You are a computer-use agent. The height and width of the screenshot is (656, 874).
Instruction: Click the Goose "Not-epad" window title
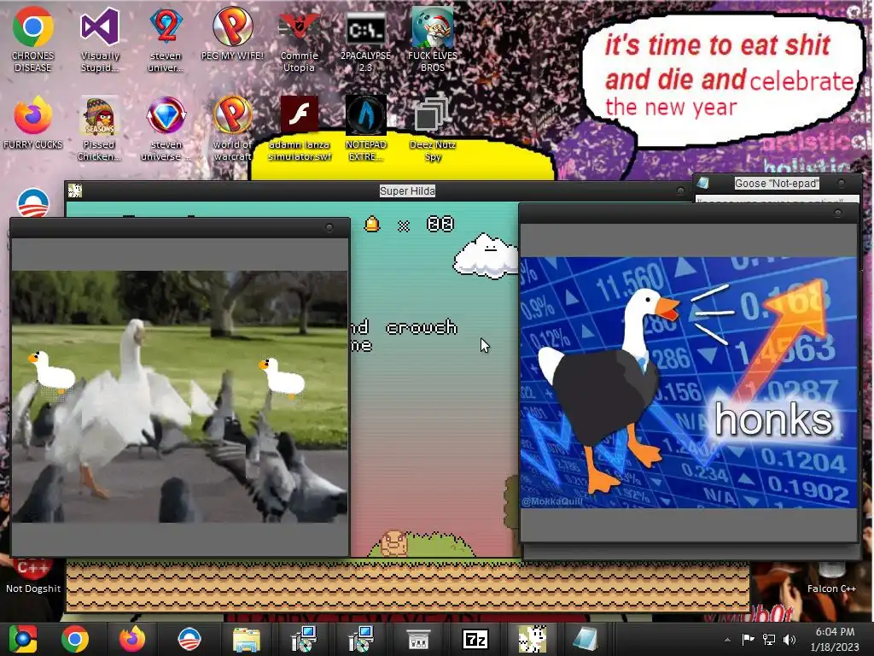point(777,184)
